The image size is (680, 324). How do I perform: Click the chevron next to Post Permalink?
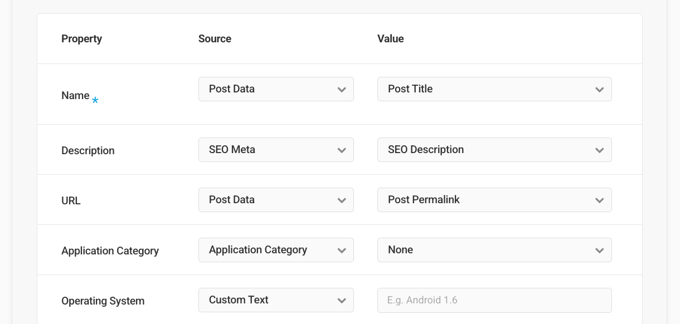pyautogui.click(x=599, y=200)
